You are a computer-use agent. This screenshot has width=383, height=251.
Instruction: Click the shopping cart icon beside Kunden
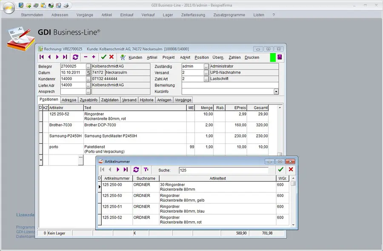point(123,57)
